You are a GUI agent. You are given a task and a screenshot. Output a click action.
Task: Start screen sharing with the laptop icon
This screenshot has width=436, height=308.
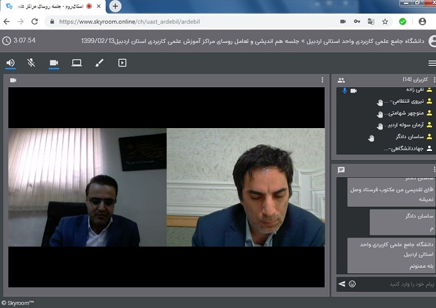(x=76, y=62)
